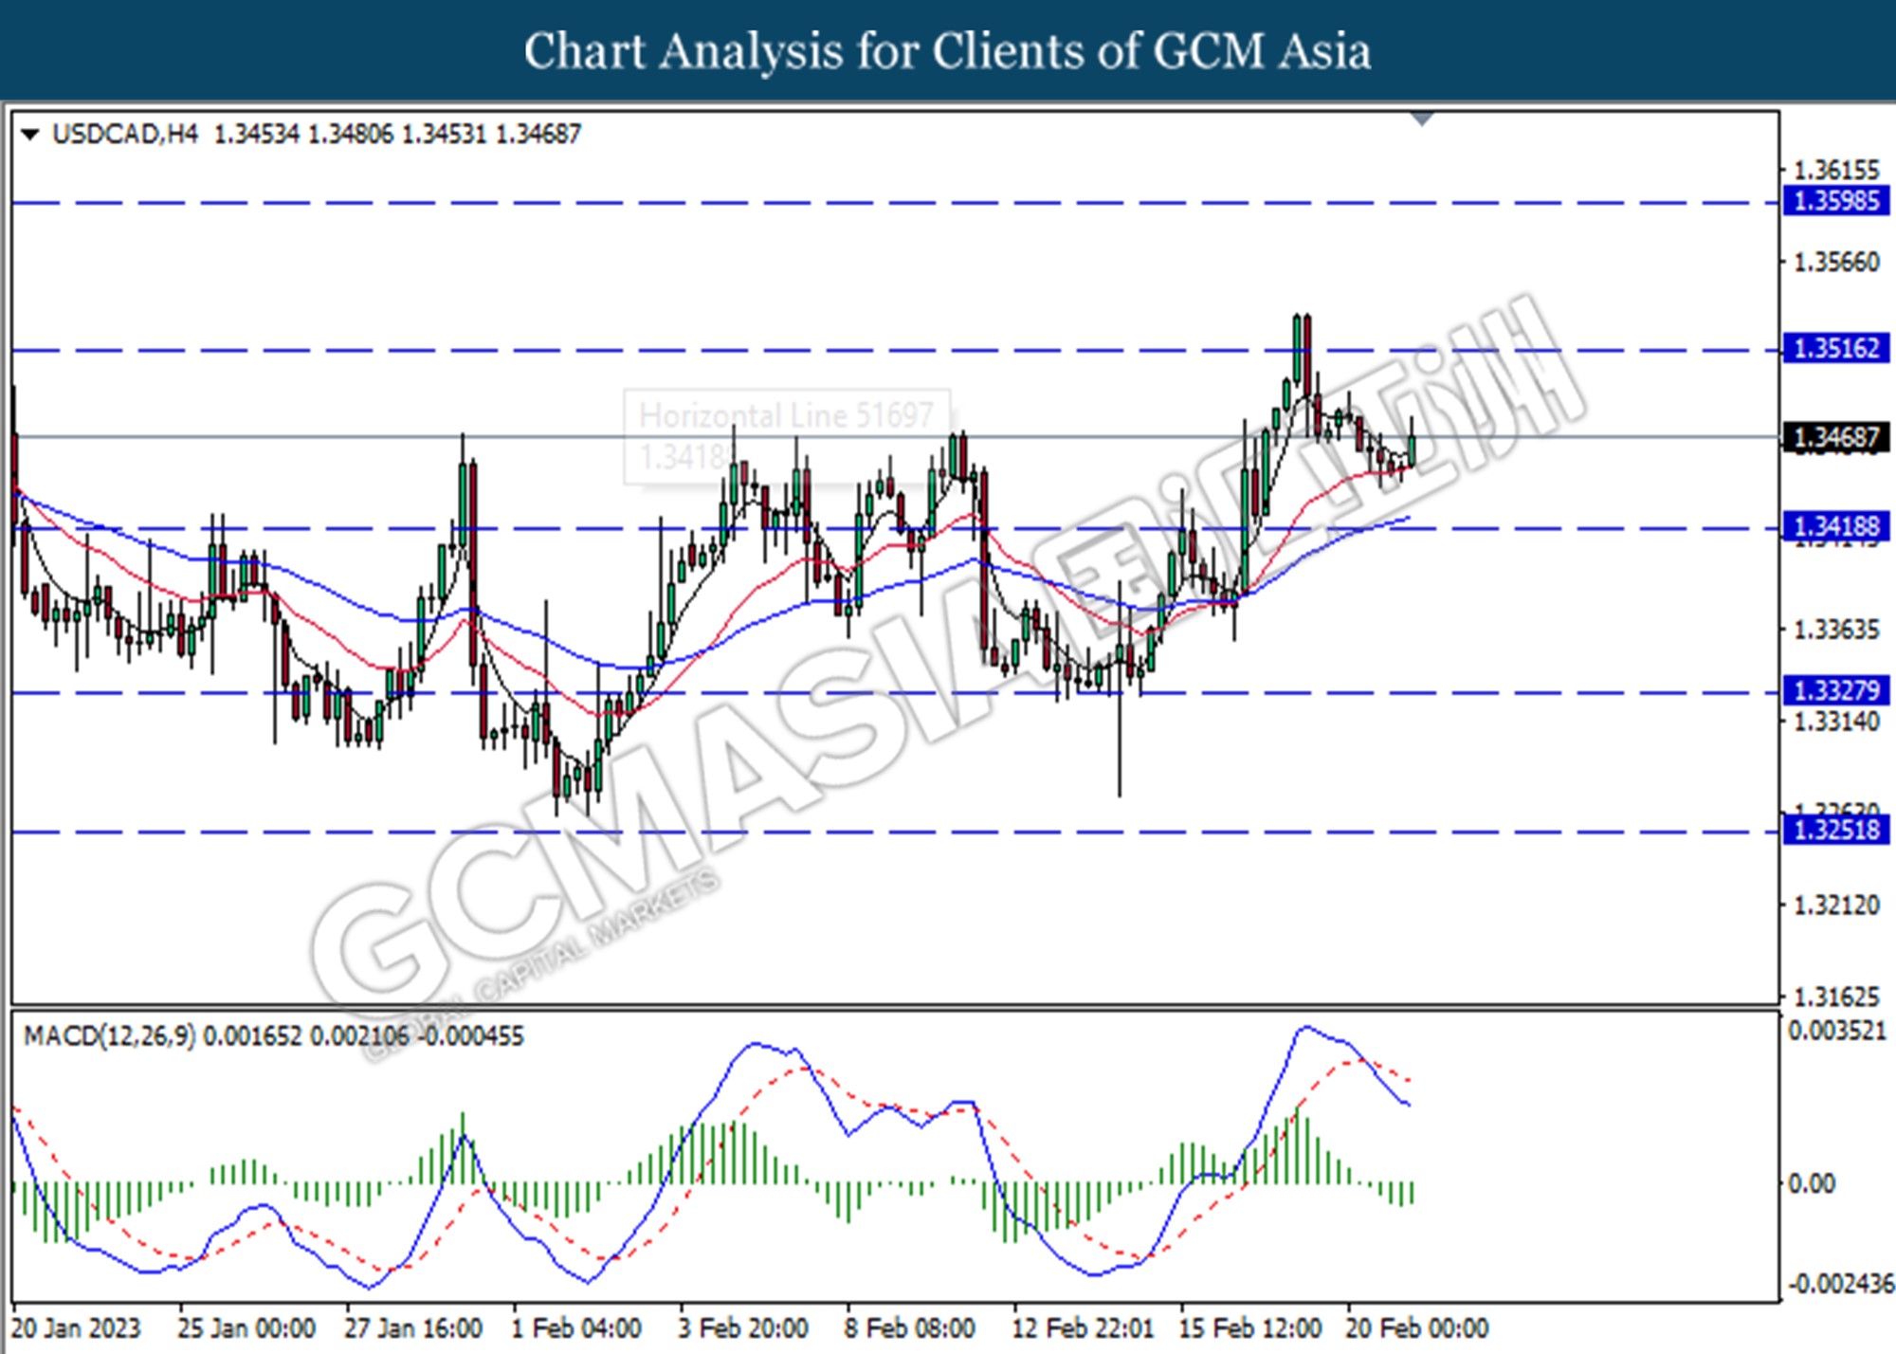
Task: Click the 8 Feb 08:00 time label
Action: point(910,1328)
